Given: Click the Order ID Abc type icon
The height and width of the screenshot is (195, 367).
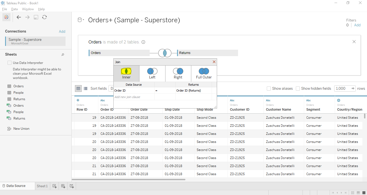Looking at the screenshot, I should 103,100.
